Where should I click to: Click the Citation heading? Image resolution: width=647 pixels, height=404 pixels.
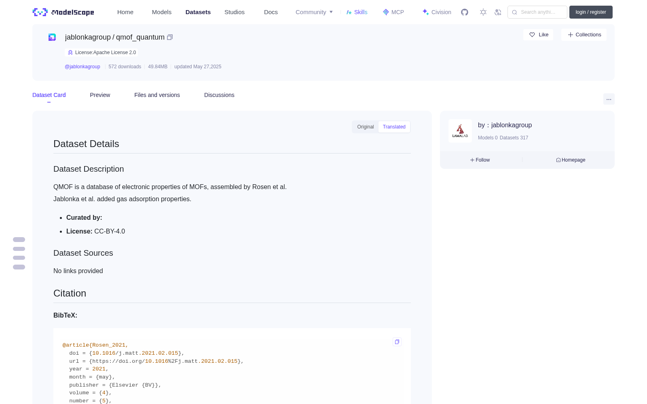pyautogui.click(x=70, y=293)
